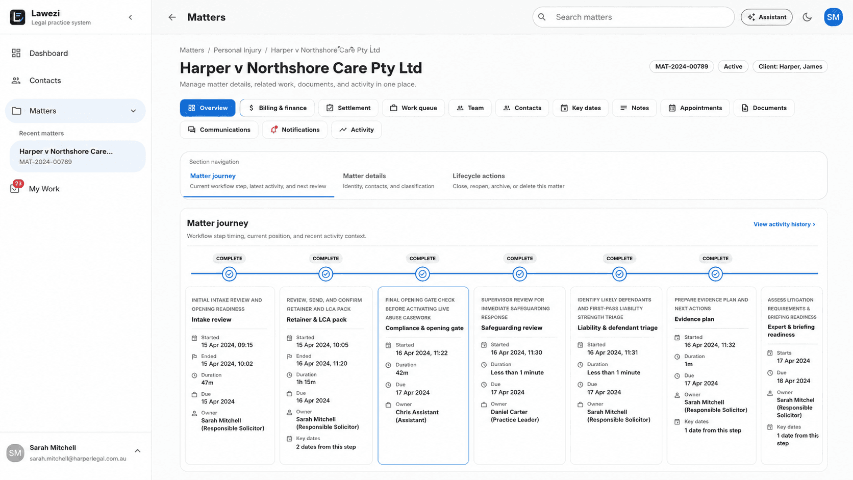853x480 pixels.
Task: Click the Work queue briefcase icon
Action: click(393, 108)
